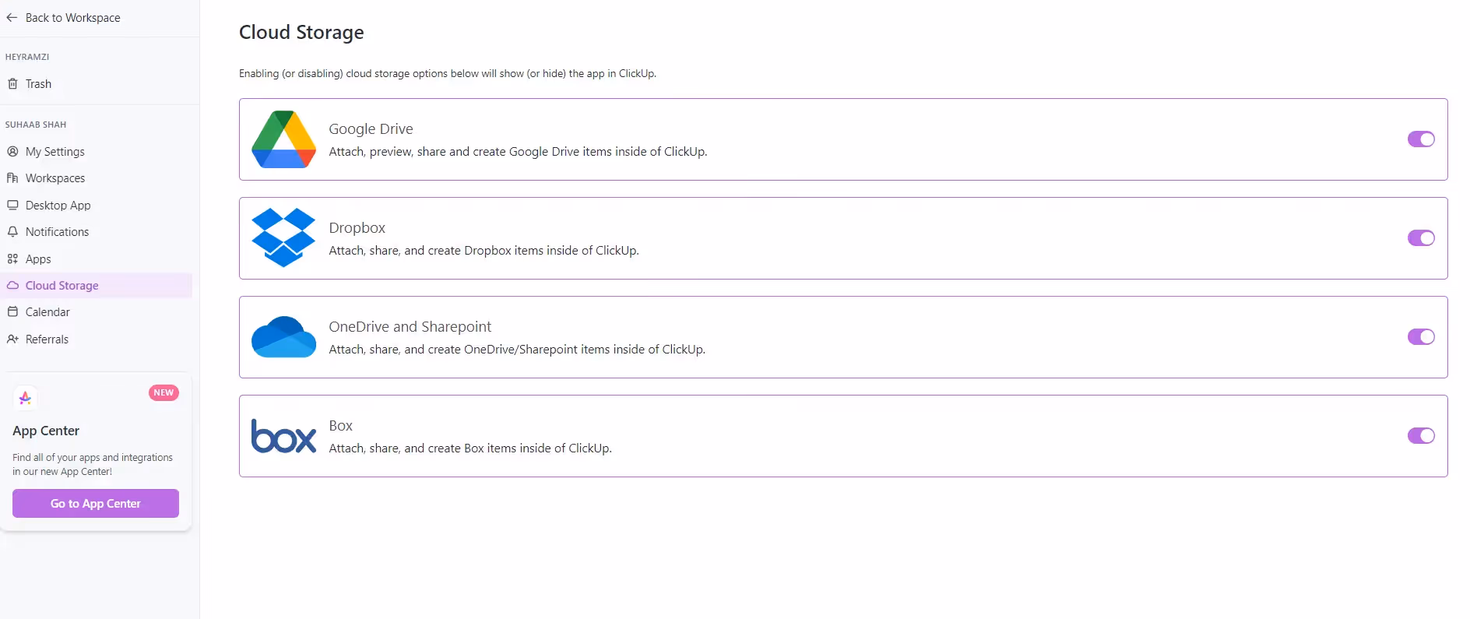Open My Settings from the sidebar
This screenshot has height=619, width=1470.
[x=55, y=151]
